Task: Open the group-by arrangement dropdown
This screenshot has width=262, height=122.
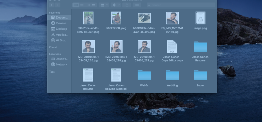Action: [x=104, y=5]
